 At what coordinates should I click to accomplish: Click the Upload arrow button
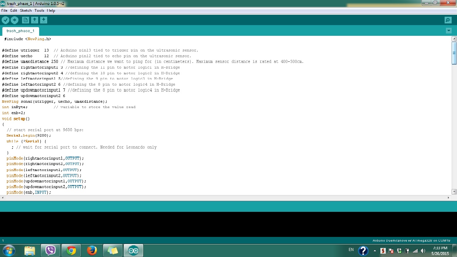[x=14, y=20]
